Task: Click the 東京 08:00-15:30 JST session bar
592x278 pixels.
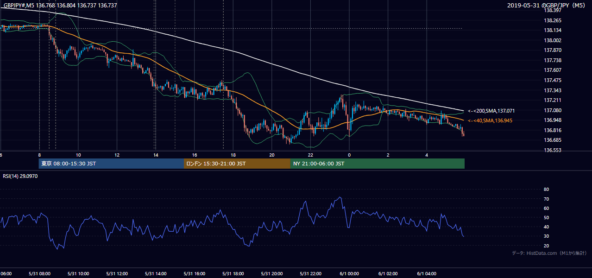Action: 112,164
